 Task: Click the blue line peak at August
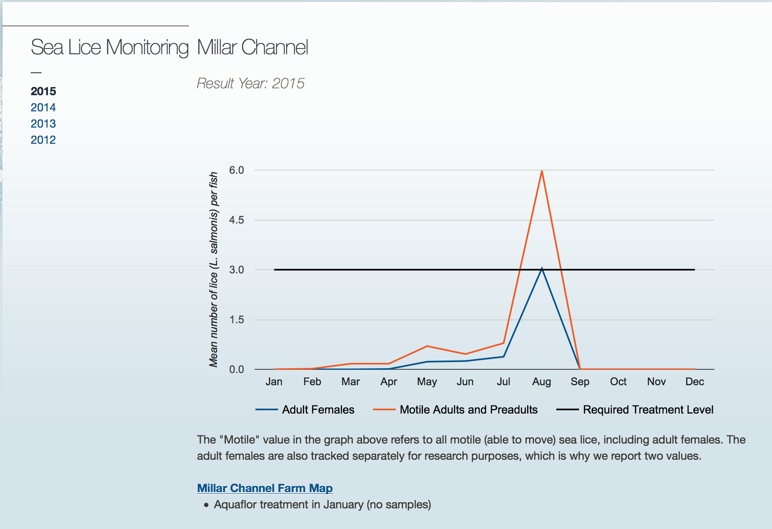542,269
